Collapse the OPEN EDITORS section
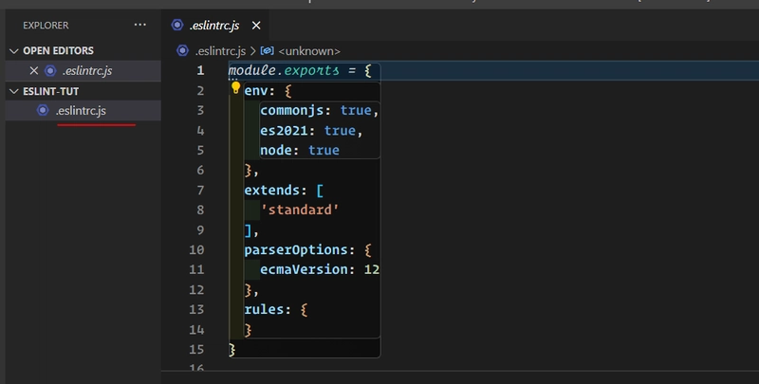 click(13, 51)
